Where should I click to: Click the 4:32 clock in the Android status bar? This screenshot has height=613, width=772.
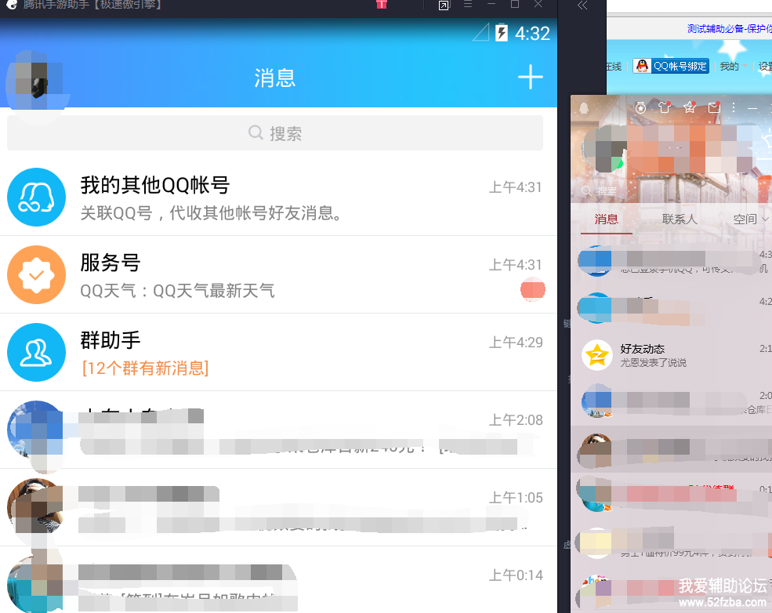tap(532, 33)
